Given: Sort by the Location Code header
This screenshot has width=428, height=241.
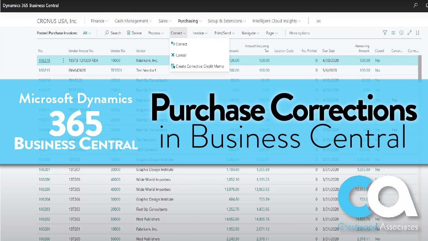Looking at the screenshot, I should 284,51.
